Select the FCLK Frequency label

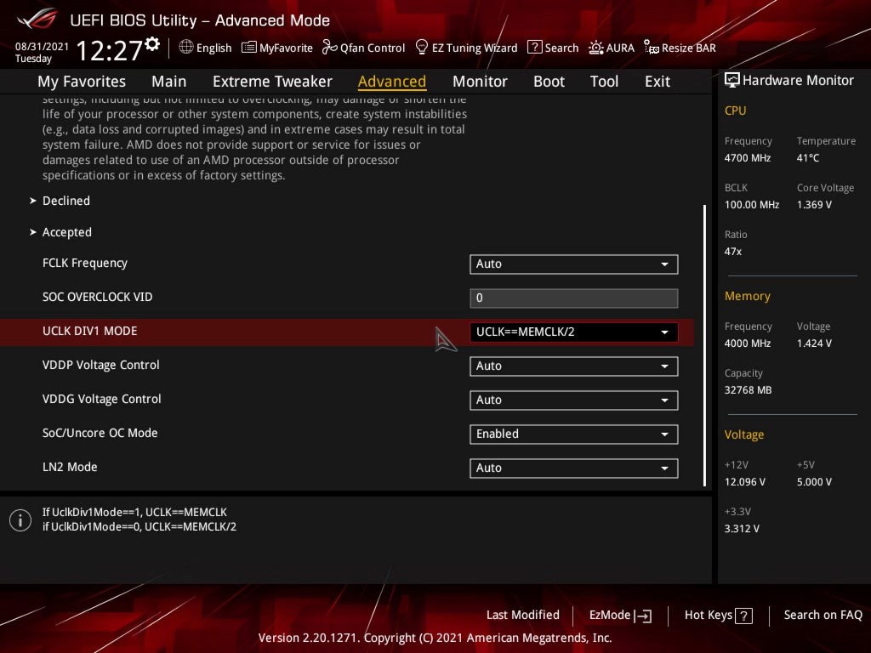point(85,264)
